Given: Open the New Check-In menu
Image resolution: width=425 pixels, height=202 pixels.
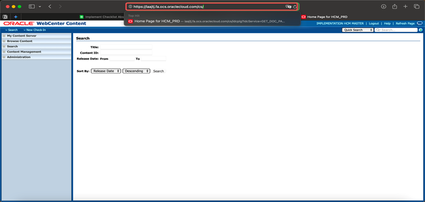Looking at the screenshot, I should point(35,30).
